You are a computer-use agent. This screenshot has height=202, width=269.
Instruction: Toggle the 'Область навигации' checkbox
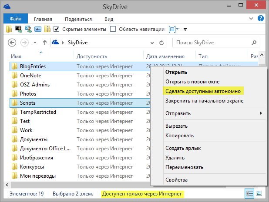pos(113,29)
